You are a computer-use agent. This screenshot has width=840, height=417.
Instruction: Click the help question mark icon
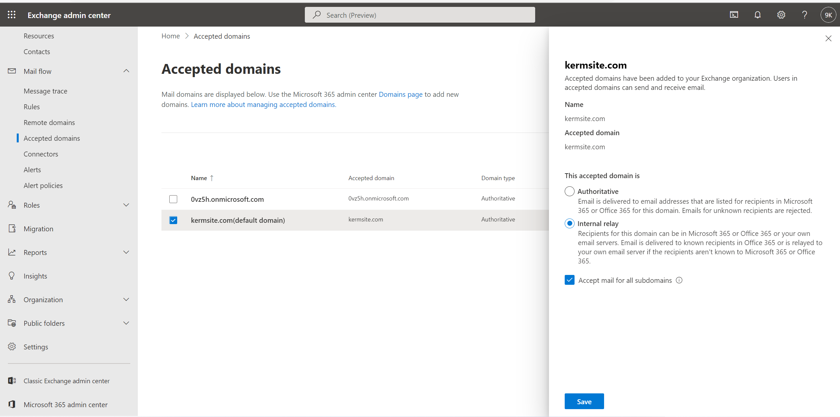click(805, 15)
